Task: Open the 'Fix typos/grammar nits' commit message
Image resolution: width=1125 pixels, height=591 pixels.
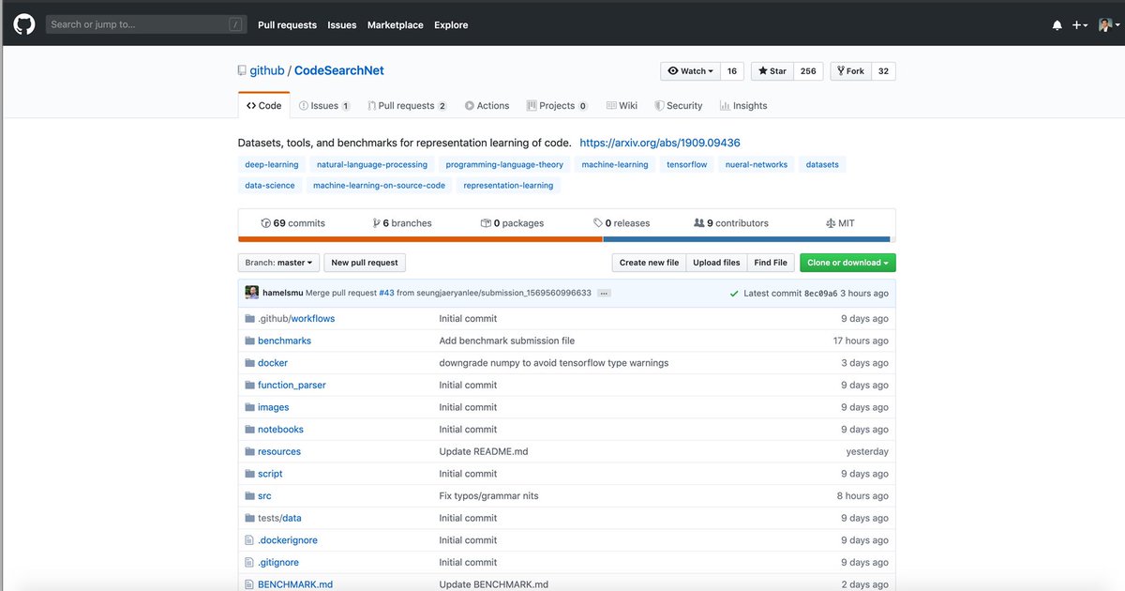Action: point(488,496)
